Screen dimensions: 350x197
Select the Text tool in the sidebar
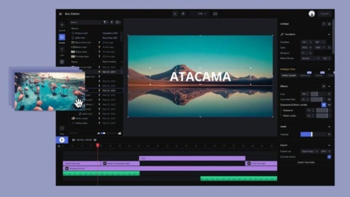click(x=62, y=50)
